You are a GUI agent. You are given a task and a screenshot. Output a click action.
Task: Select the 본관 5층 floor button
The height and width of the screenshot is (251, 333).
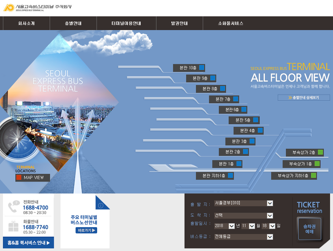pyautogui.click(x=244, y=120)
